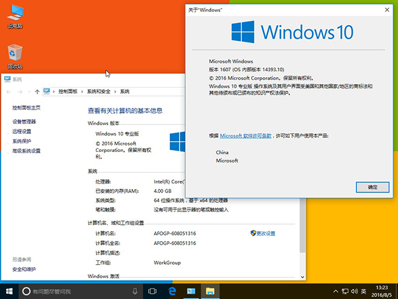
Task: Click the 确定 button in About Windows
Action: pos(372,187)
